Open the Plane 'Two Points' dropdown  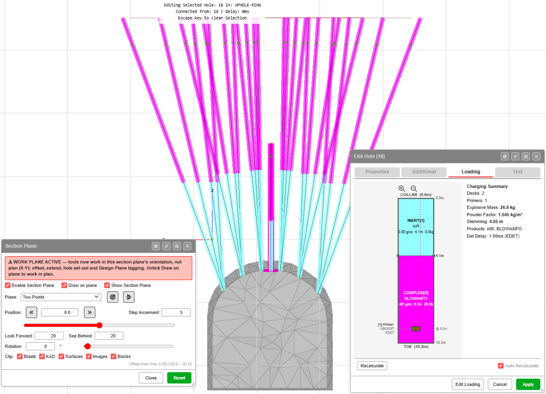coord(61,297)
